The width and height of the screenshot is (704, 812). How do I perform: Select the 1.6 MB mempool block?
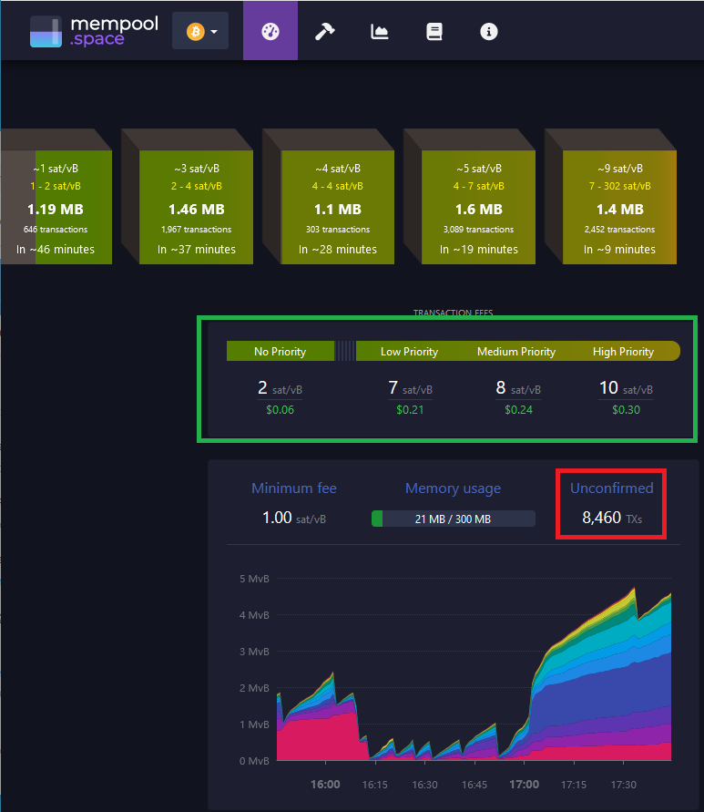pyautogui.click(x=478, y=207)
